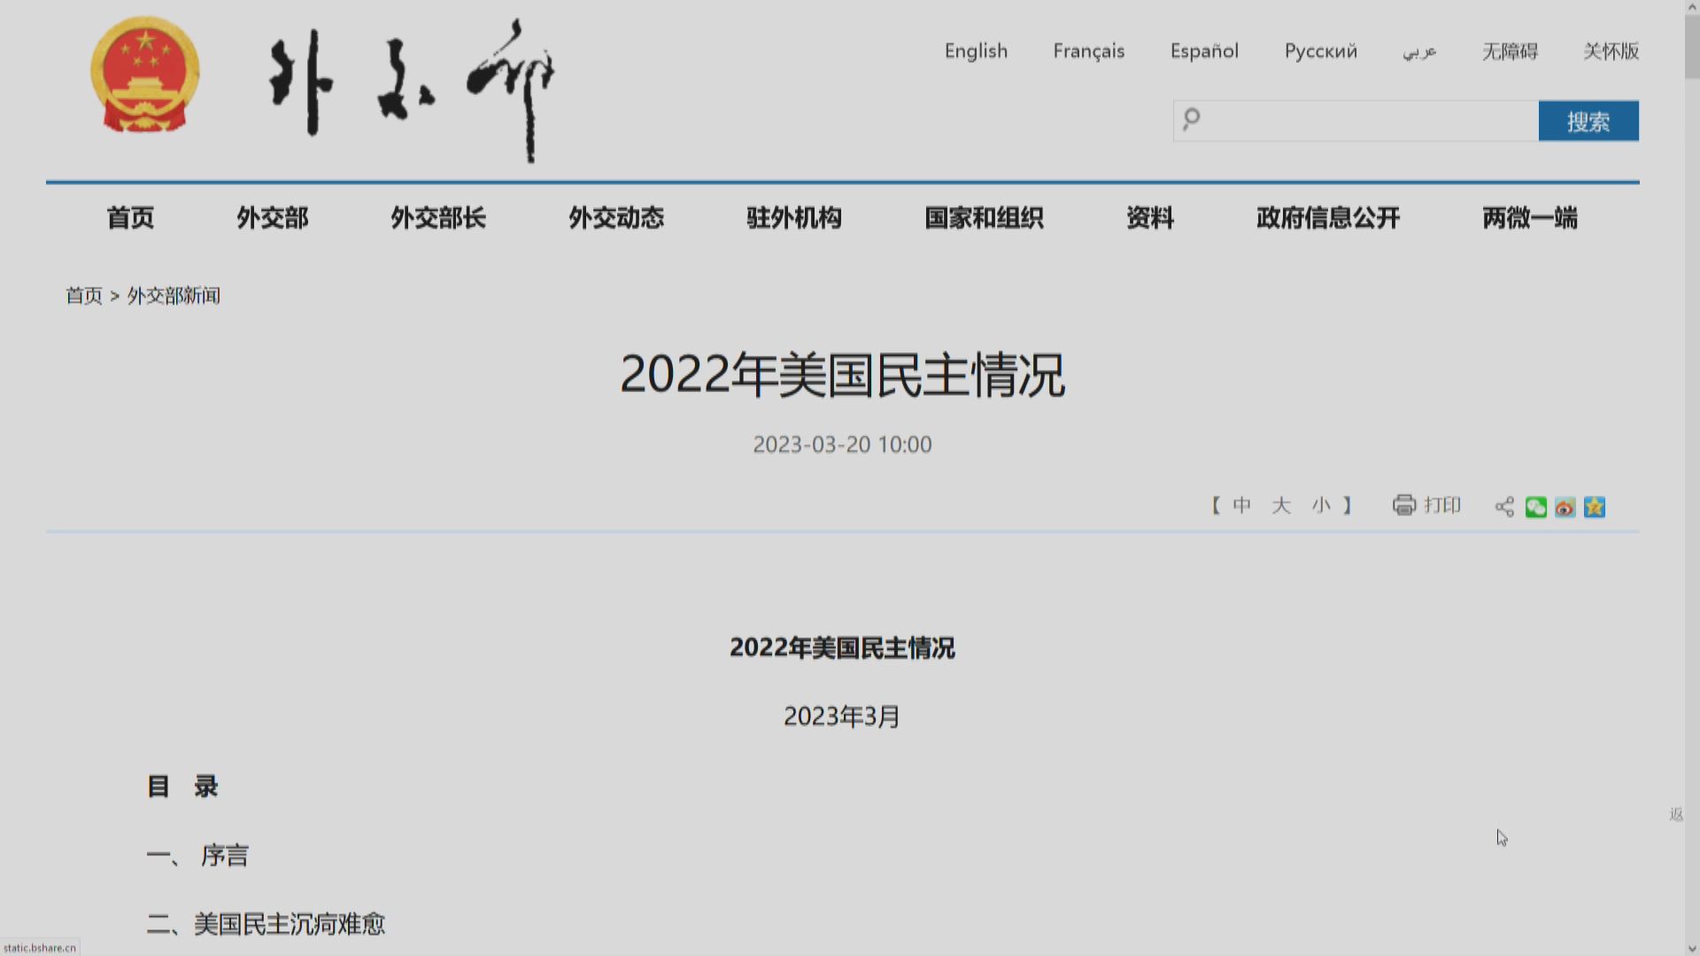Viewport: 1700px width, 956px height.
Task: Click the Foreign Ministry calligraphy logo
Action: 407,84
